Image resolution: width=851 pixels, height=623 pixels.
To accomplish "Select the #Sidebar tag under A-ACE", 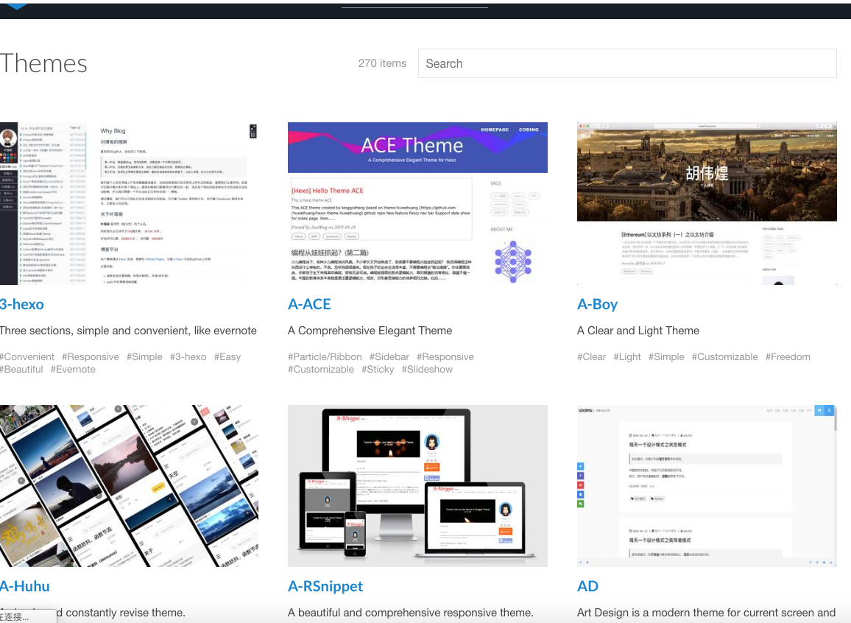I will [389, 356].
